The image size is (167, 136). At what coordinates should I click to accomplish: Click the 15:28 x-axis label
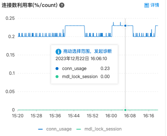[x=36, y=116]
